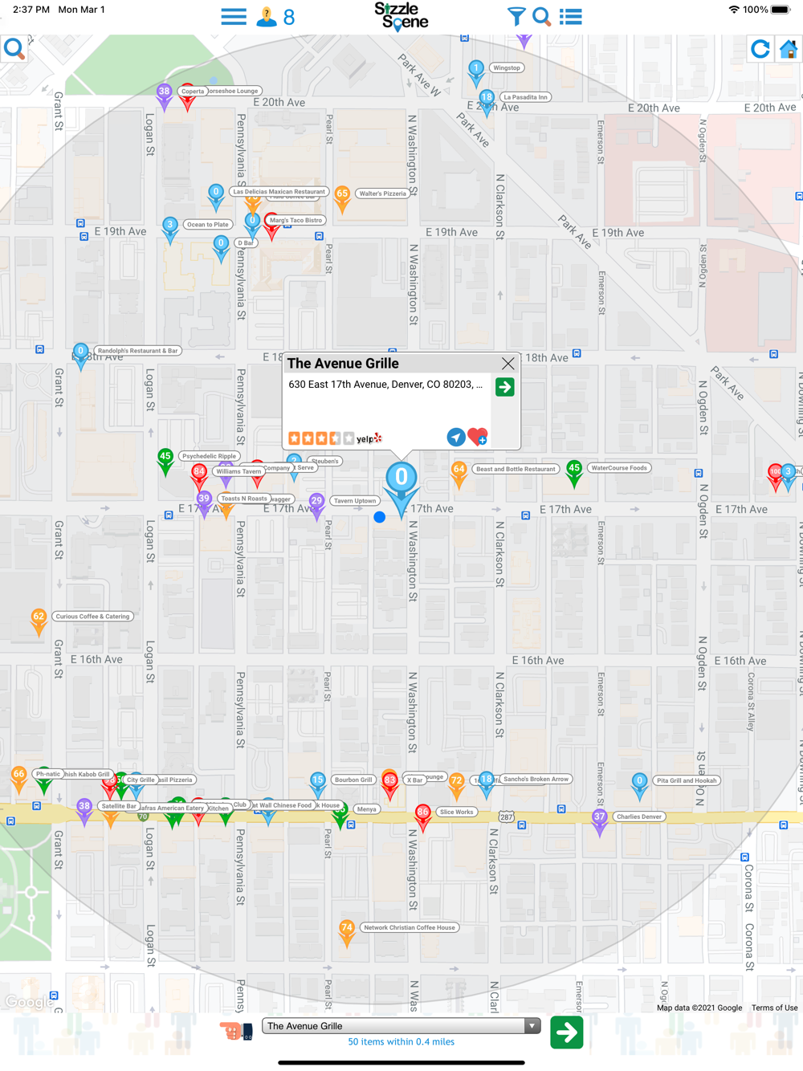803x1071 pixels.
Task: Tap the Coperta label
Action: pyautogui.click(x=193, y=91)
